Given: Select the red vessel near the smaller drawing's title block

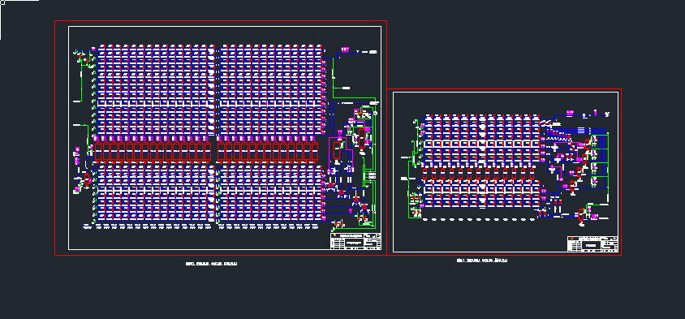Looking at the screenshot, I should click(x=581, y=215).
